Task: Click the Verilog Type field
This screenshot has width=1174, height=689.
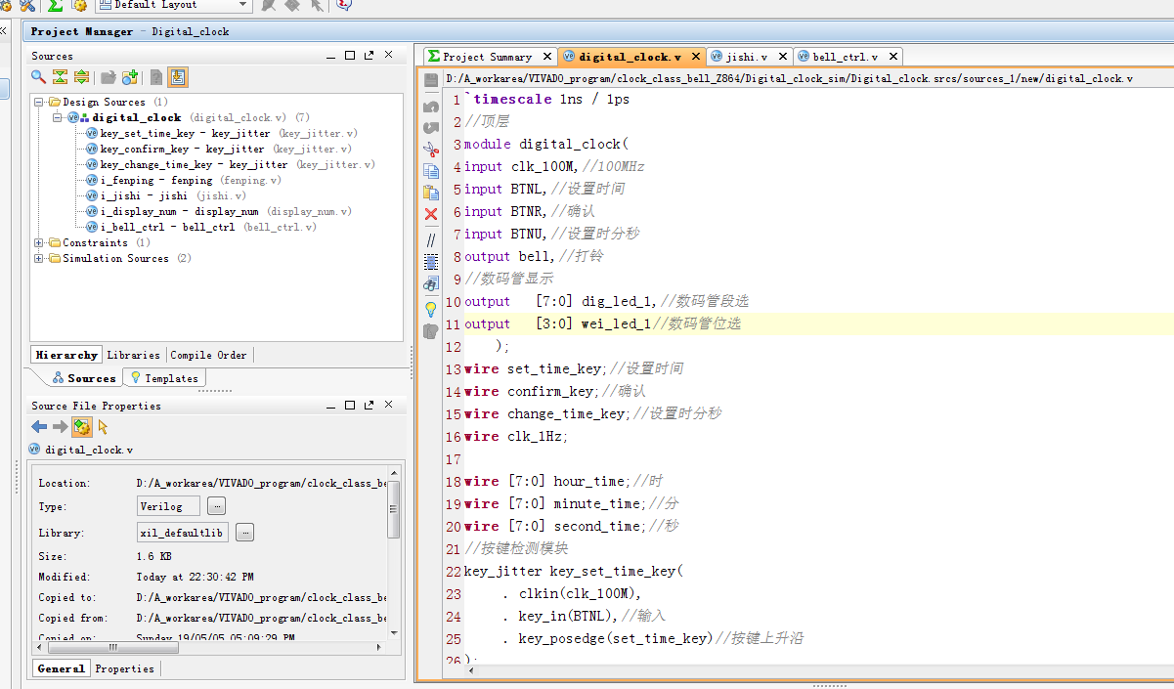Action: click(168, 505)
